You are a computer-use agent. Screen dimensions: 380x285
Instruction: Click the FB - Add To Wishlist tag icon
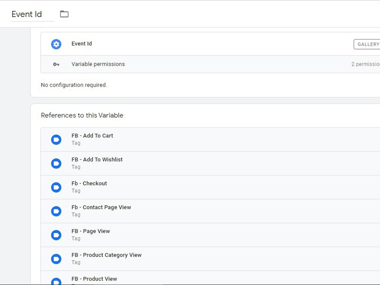point(56,163)
